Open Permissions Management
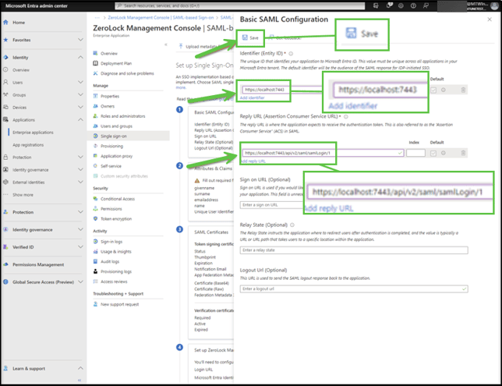 click(x=38, y=264)
